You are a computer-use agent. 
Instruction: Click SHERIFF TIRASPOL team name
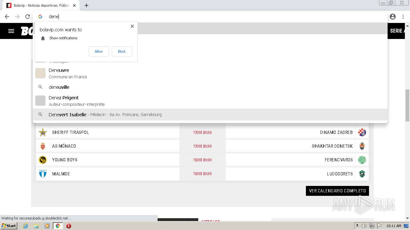[x=70, y=132]
